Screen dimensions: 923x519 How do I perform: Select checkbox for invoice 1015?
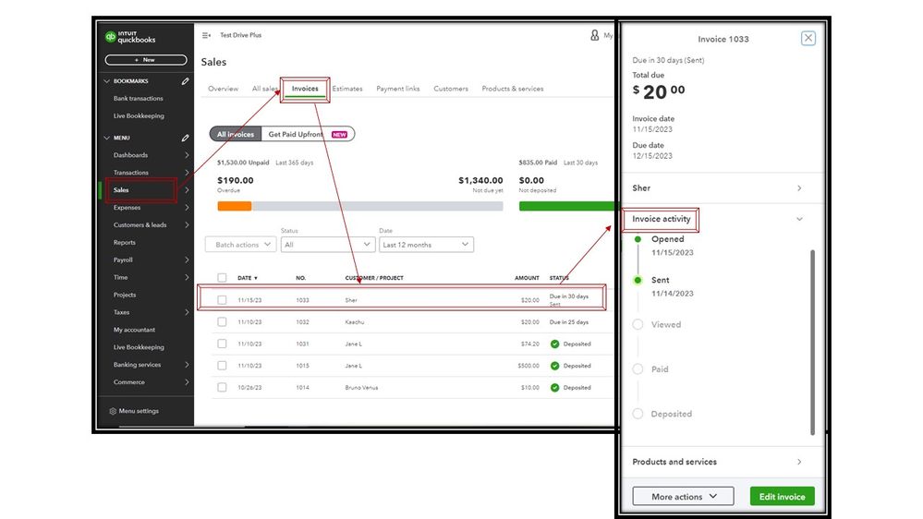point(222,366)
